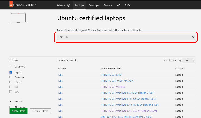Open the Why certify? menu item
201x118 pixels.
click(x=64, y=5)
